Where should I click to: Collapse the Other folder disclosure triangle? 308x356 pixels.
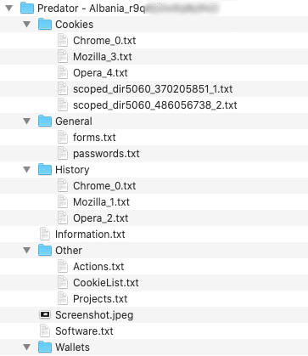click(27, 251)
